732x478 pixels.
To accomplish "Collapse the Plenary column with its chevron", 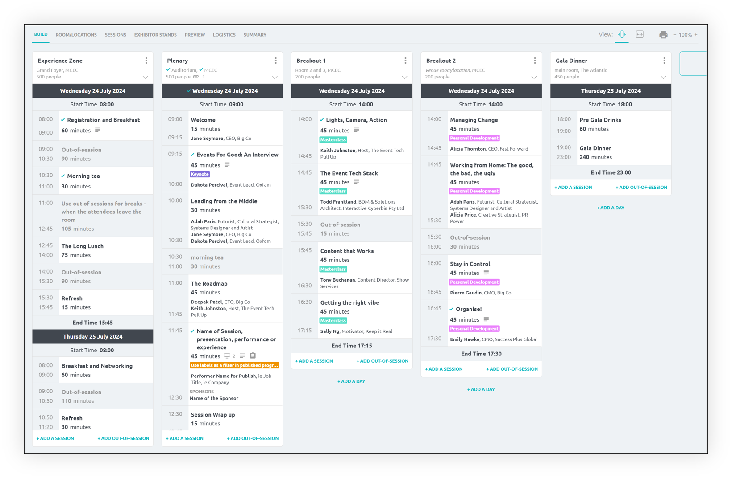I will click(x=275, y=77).
